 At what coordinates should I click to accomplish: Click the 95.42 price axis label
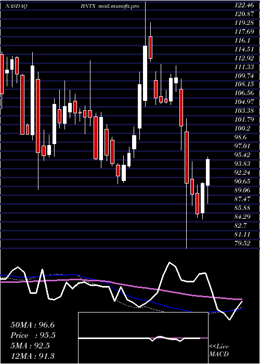point(242,155)
